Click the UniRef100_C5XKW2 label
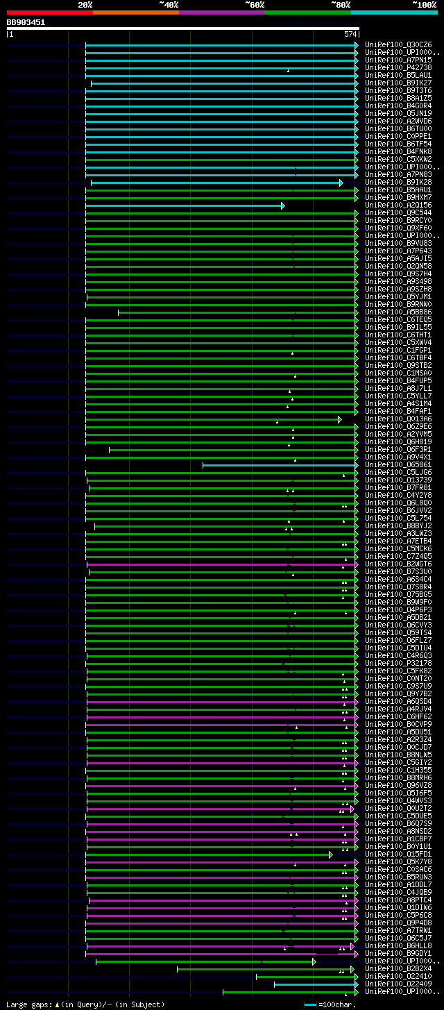The width and height of the screenshot is (444, 1010). pyautogui.click(x=398, y=159)
